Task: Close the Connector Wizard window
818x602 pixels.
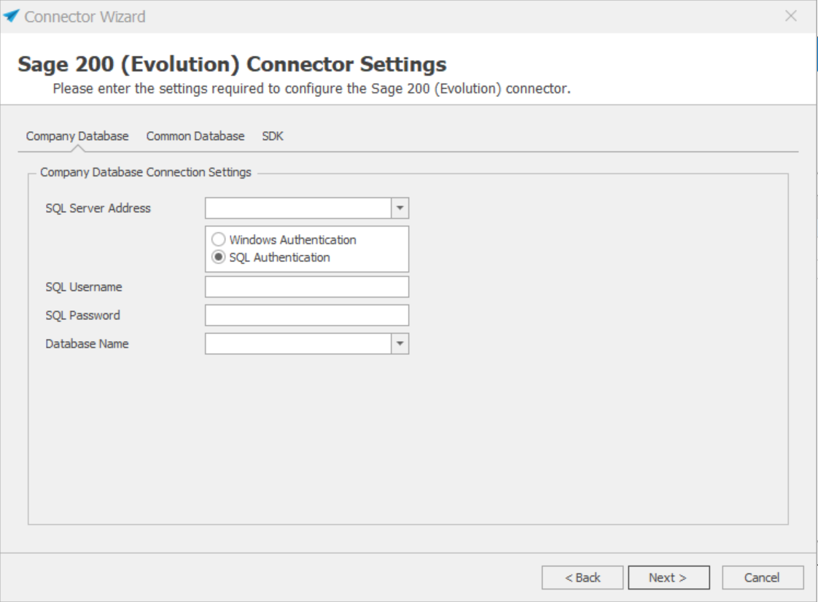Action: [x=791, y=16]
